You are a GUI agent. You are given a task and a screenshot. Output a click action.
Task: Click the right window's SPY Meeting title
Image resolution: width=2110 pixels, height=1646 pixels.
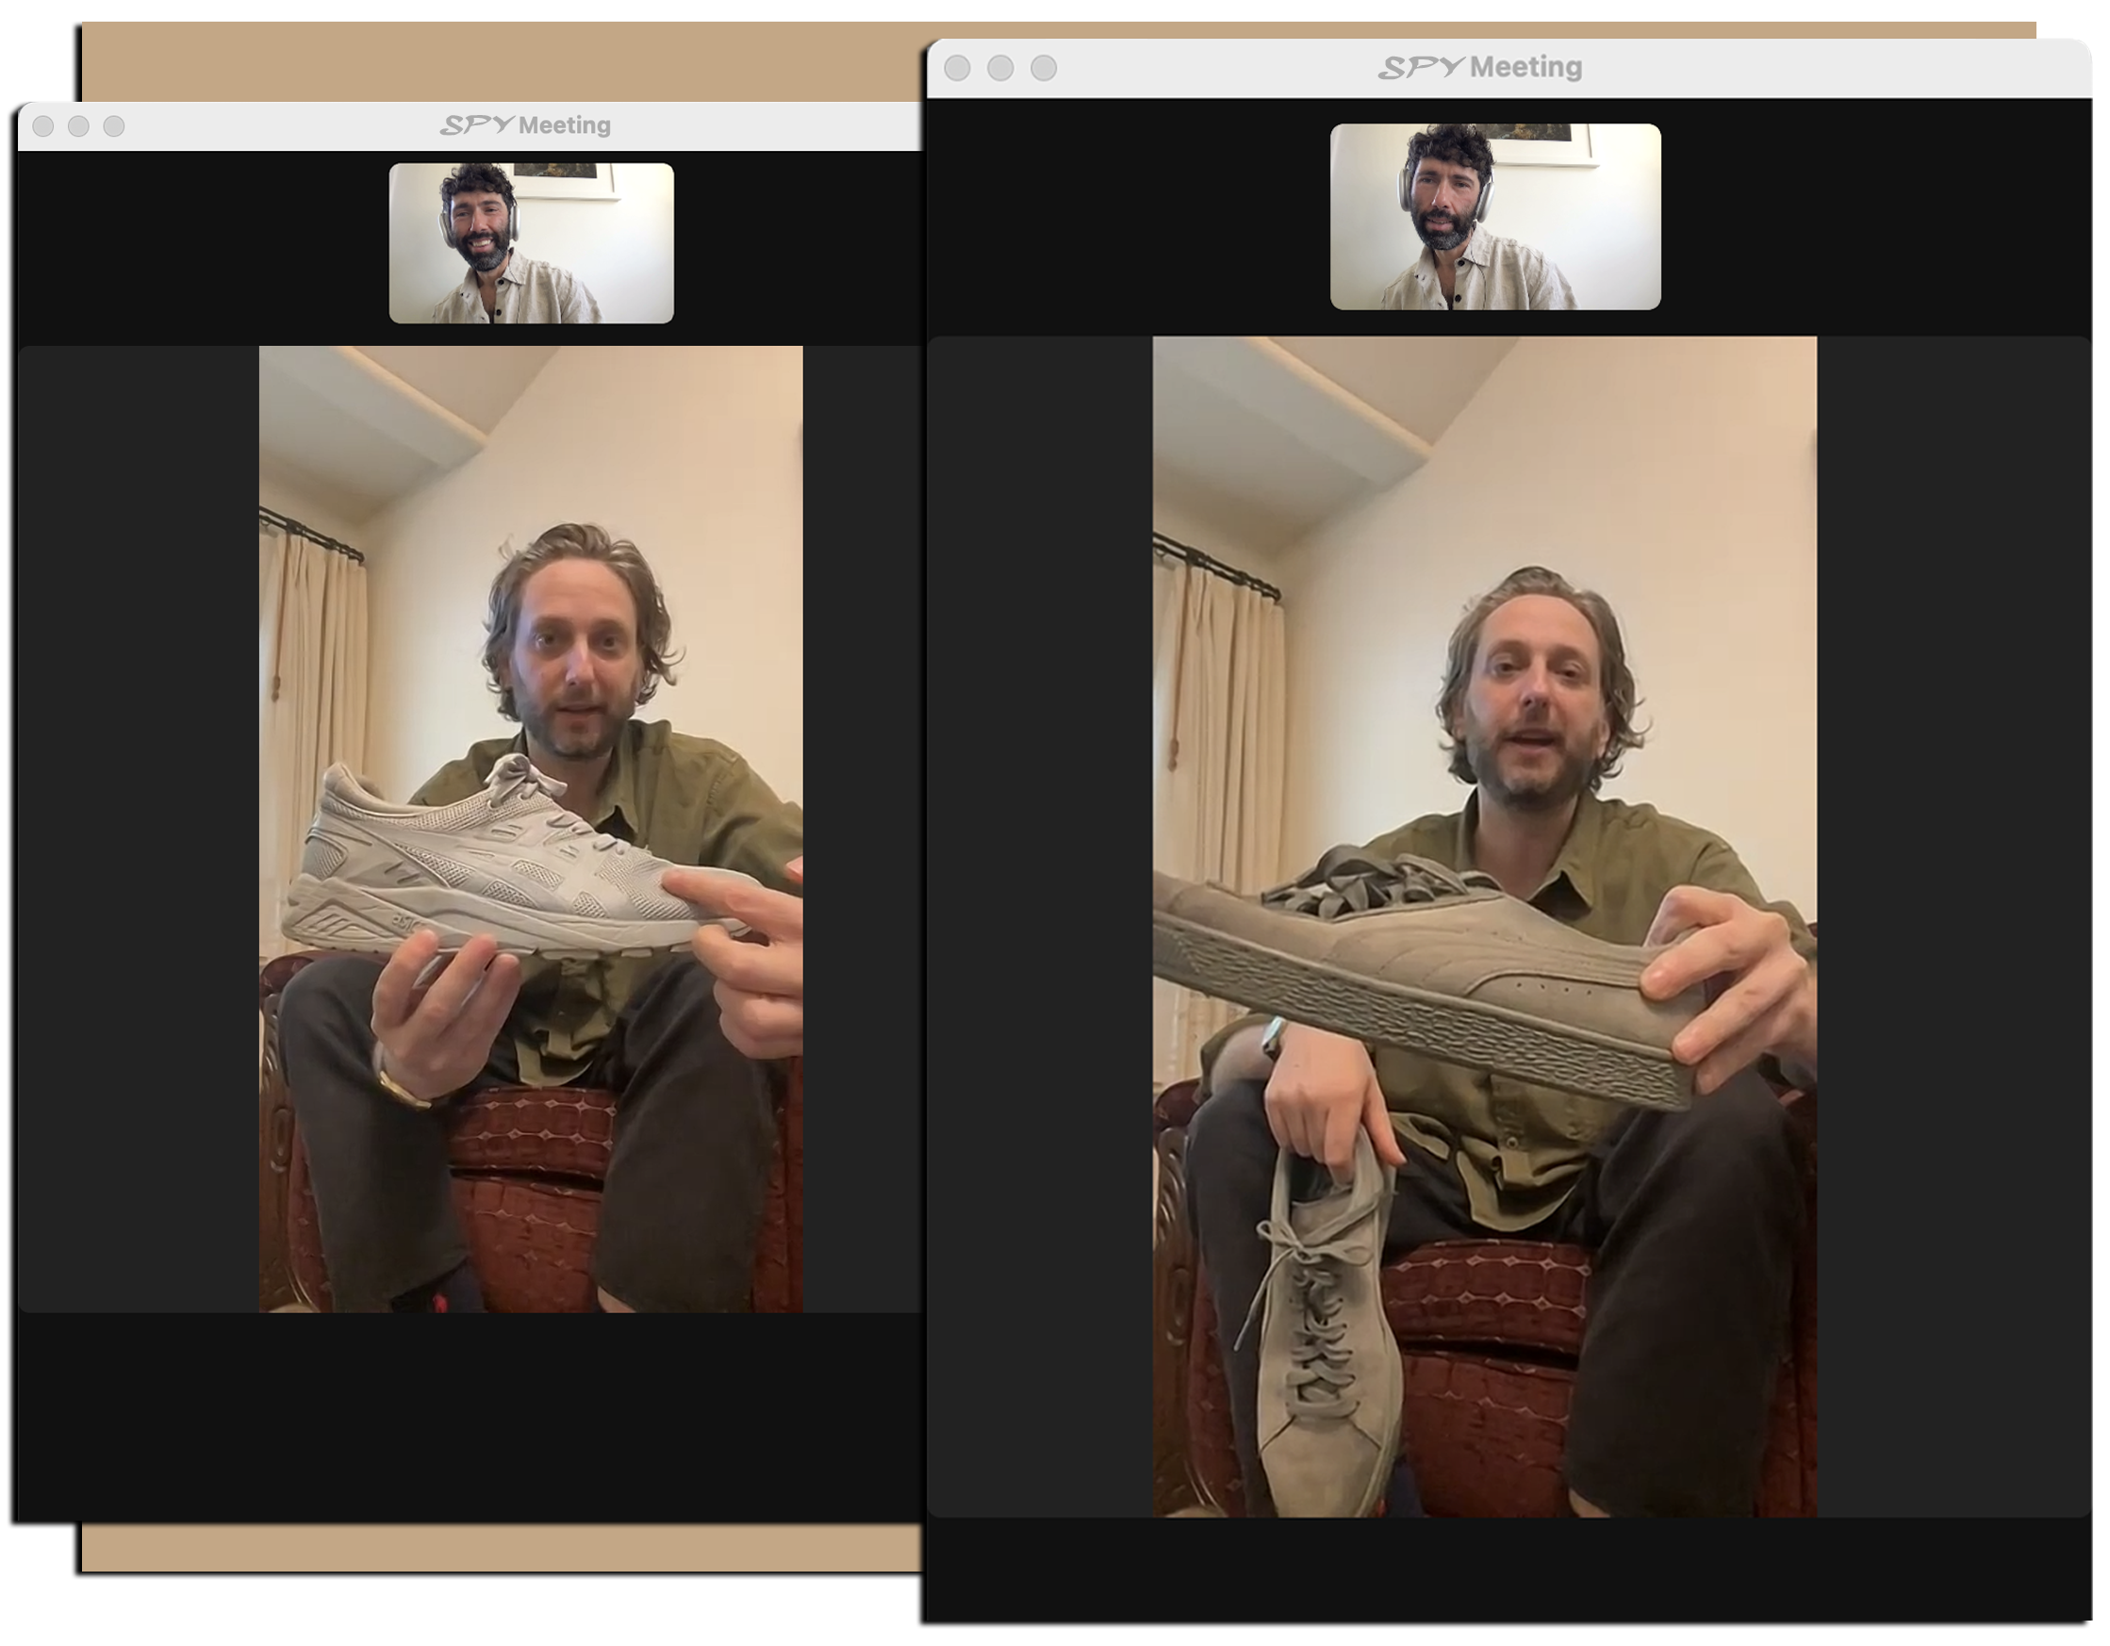click(1480, 67)
